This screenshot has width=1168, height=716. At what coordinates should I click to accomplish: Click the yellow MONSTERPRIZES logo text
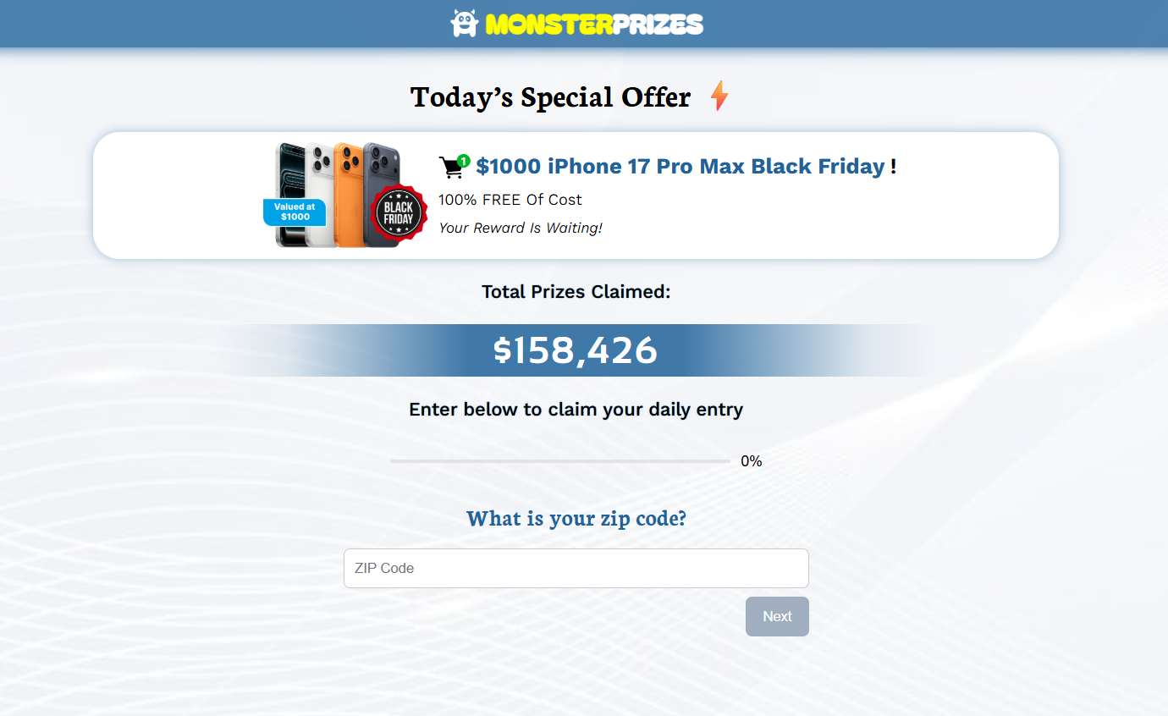point(595,24)
